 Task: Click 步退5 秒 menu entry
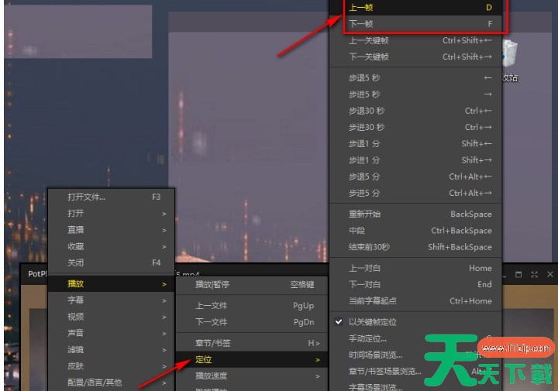click(x=415, y=78)
